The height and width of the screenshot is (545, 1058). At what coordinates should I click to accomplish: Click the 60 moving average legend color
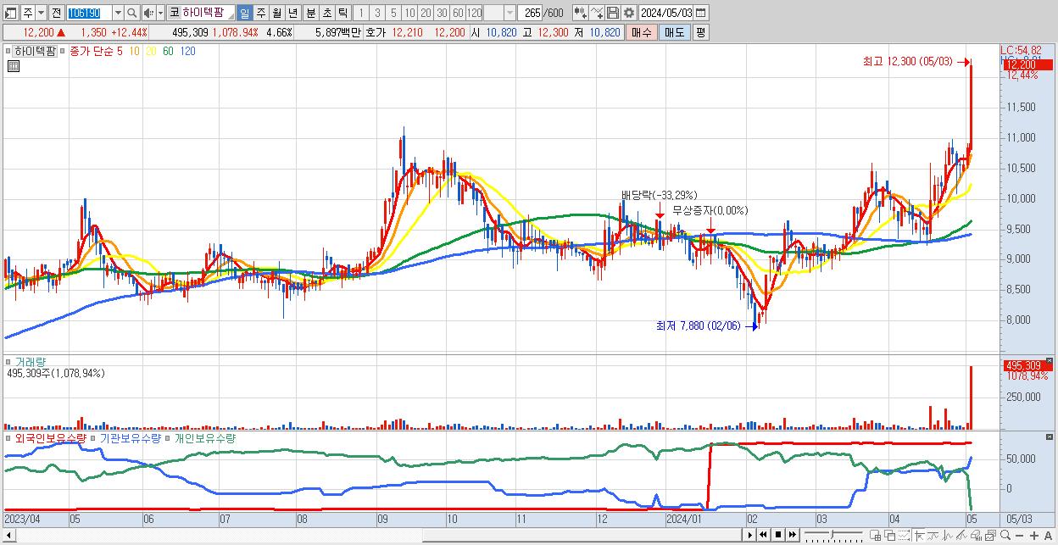[168, 51]
